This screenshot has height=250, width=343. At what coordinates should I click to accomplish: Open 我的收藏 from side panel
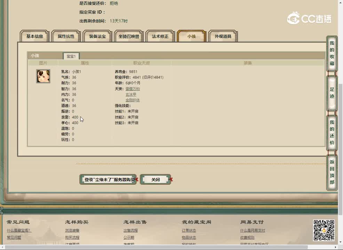332,53
